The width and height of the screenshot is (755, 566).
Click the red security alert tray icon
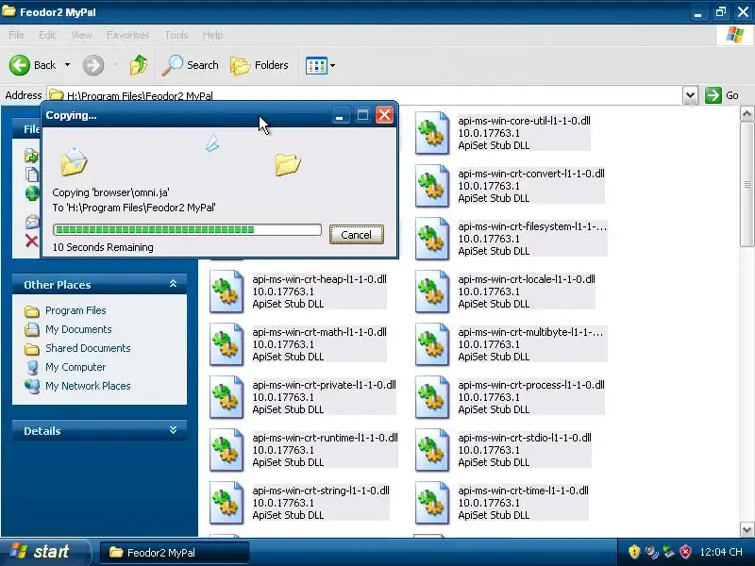(x=685, y=552)
